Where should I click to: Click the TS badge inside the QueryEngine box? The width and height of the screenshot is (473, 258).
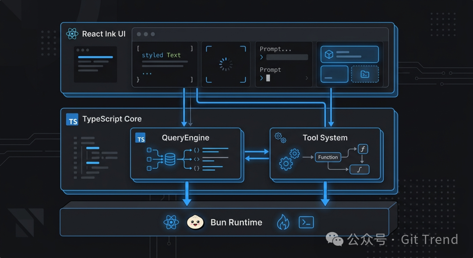click(x=140, y=138)
